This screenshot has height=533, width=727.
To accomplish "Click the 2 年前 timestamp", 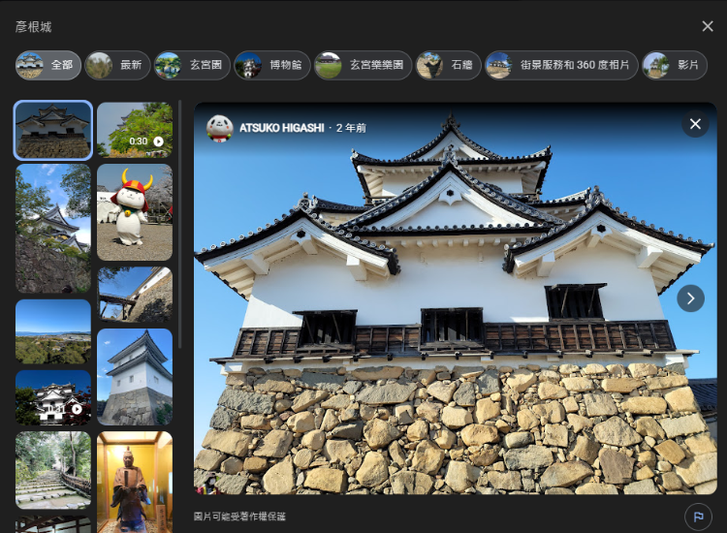I will (x=351, y=128).
